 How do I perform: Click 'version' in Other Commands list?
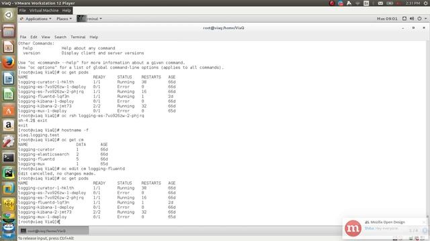coord(32,53)
